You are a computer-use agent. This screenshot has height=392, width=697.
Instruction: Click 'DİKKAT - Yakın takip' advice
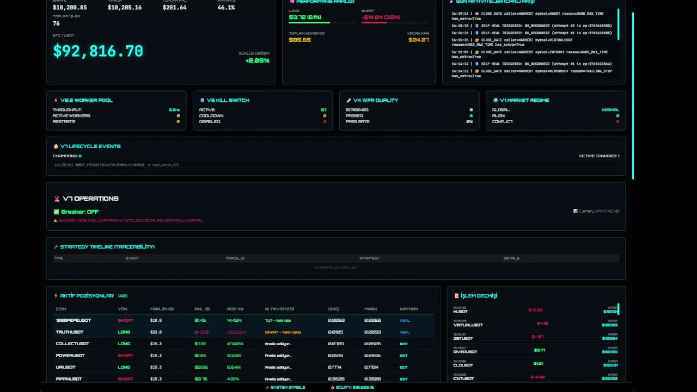click(x=283, y=332)
